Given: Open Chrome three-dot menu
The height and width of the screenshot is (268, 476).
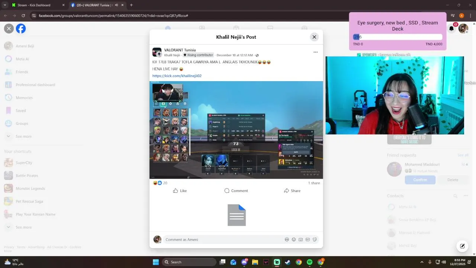Looking at the screenshot, I should point(470,16).
